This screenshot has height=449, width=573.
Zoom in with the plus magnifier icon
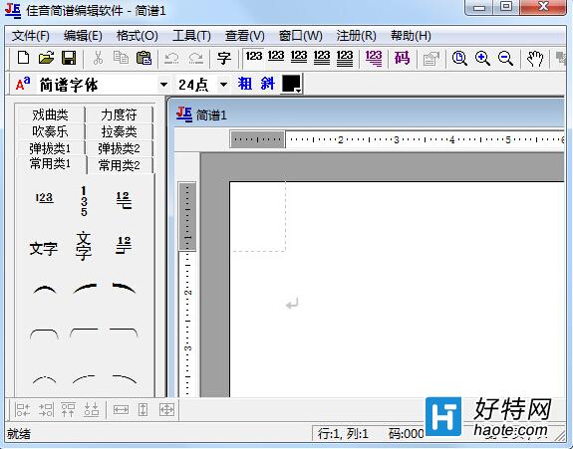click(x=482, y=59)
